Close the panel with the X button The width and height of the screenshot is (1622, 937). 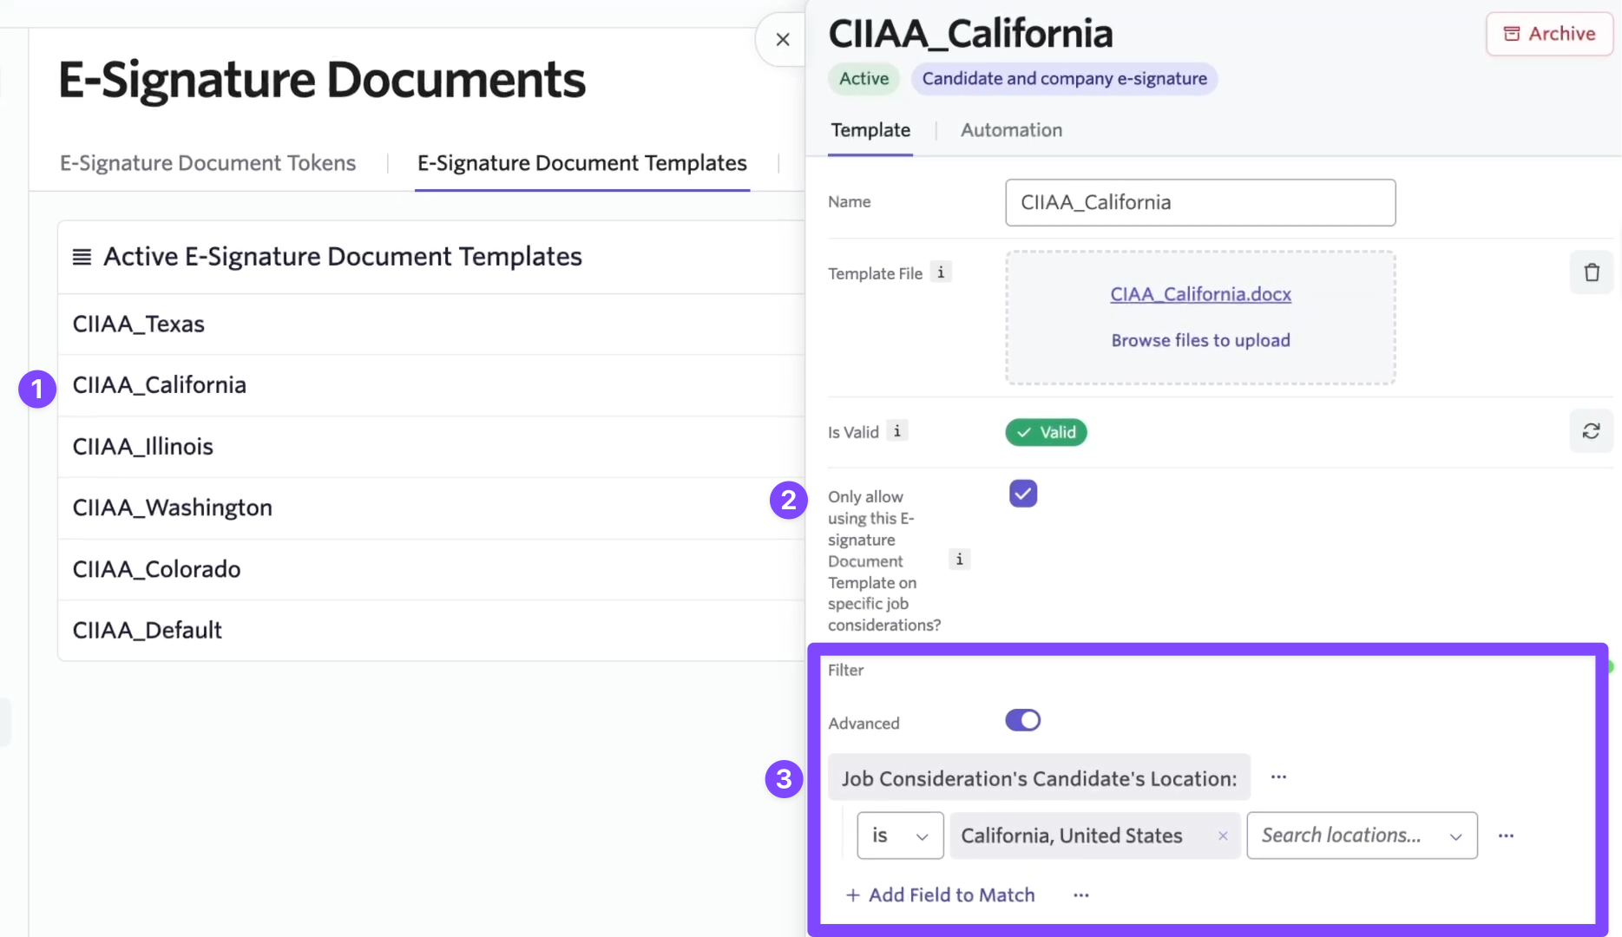pos(782,40)
